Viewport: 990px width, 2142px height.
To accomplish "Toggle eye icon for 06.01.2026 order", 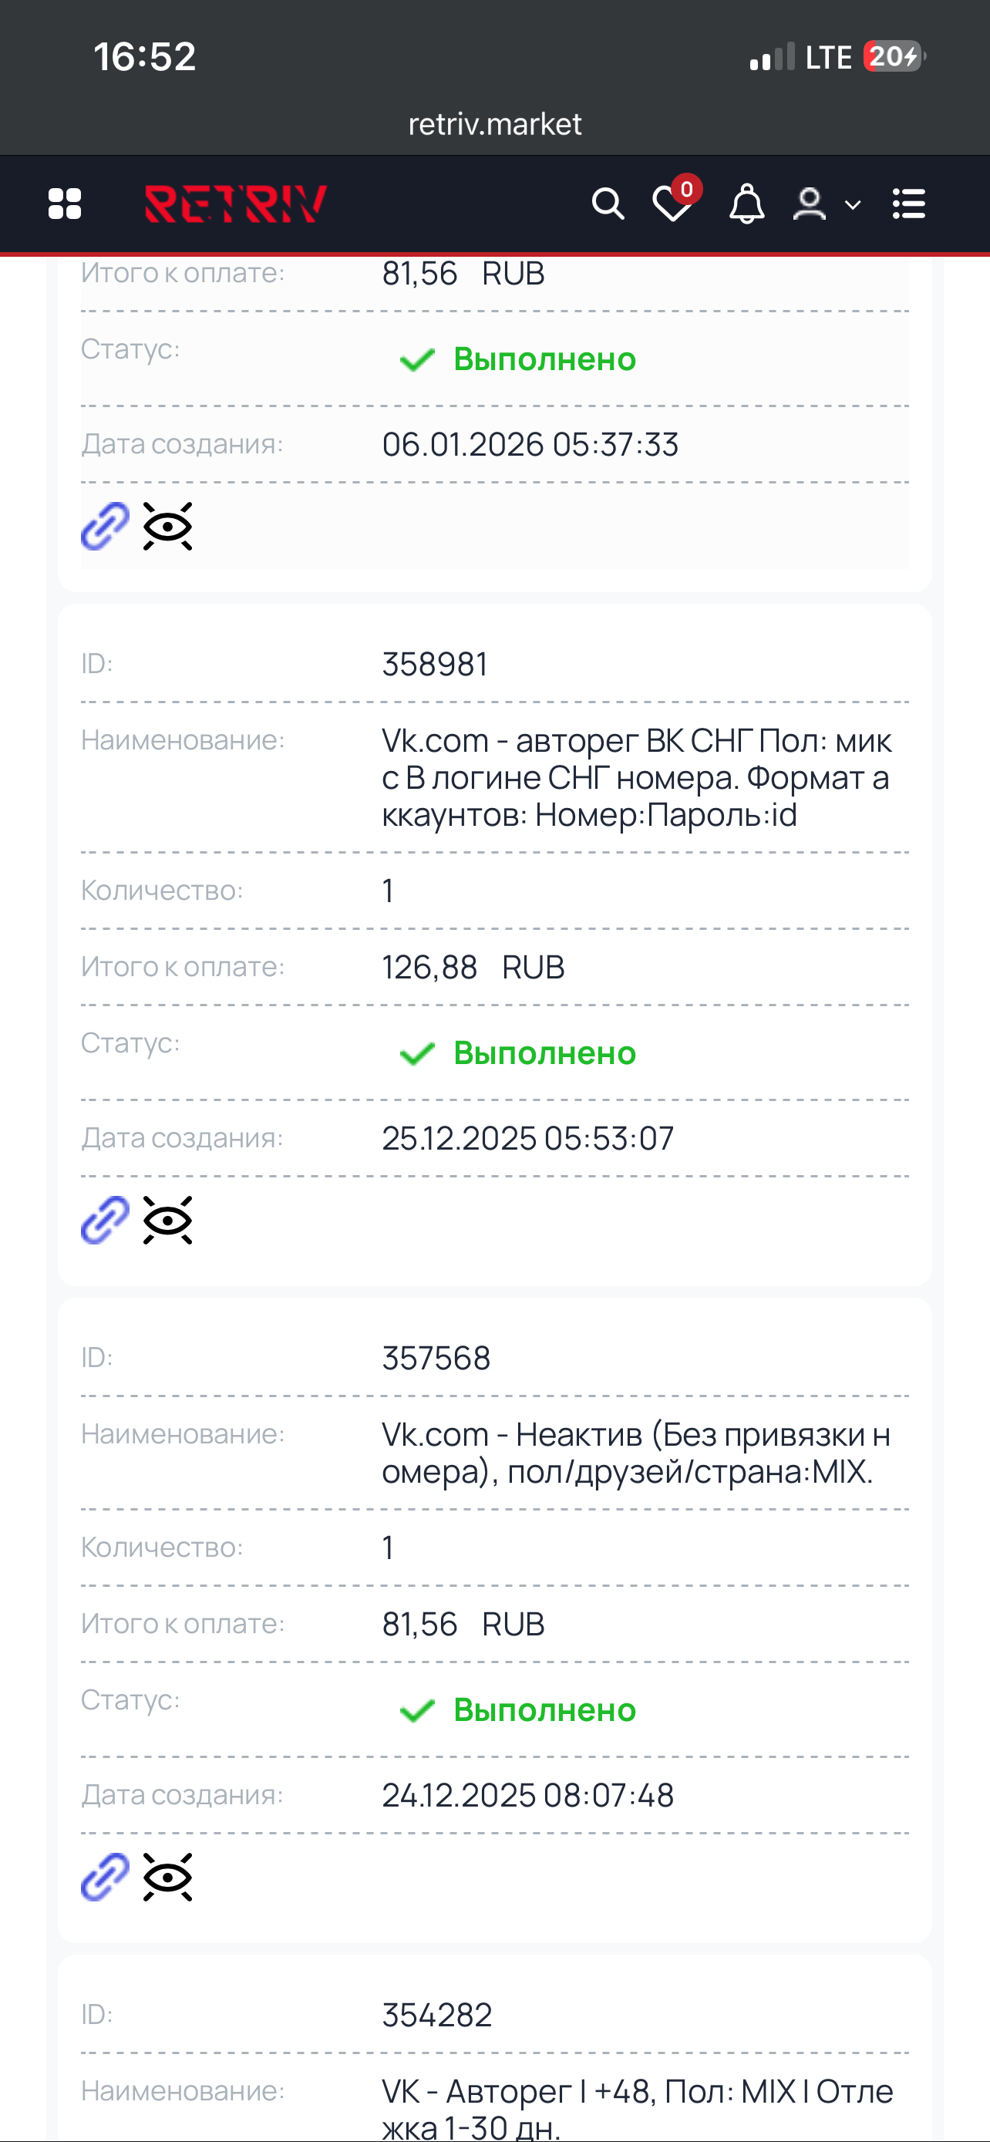I will coord(168,526).
